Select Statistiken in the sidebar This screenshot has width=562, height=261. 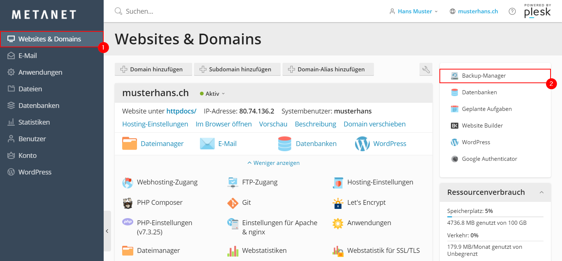34,122
